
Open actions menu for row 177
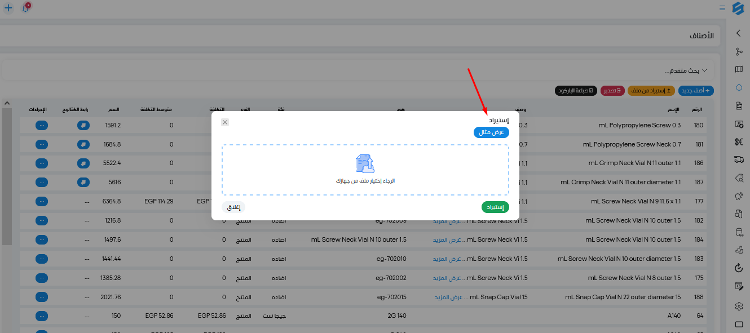[41, 201]
